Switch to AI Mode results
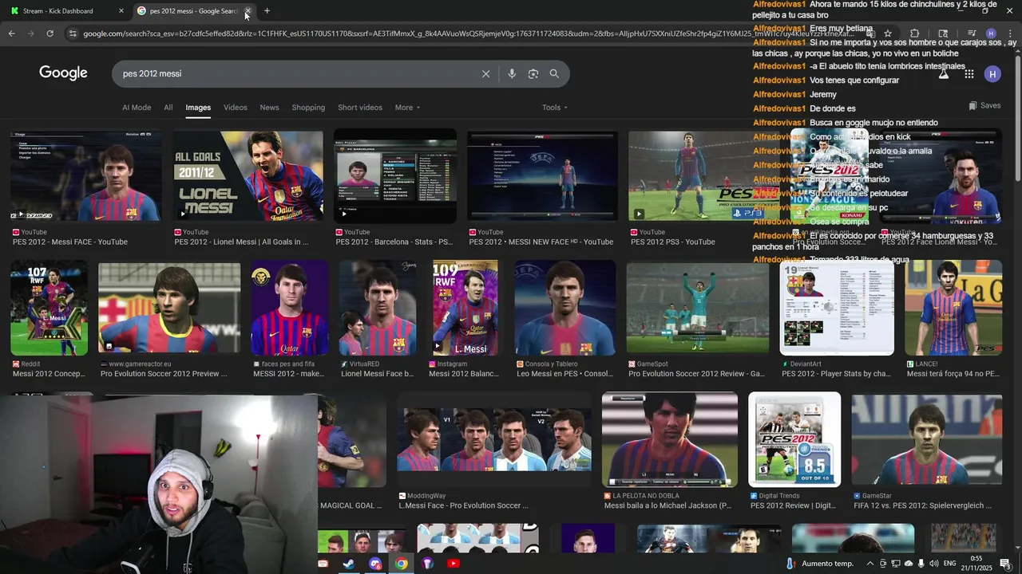Screen dimensions: 1022x574 tap(137, 108)
